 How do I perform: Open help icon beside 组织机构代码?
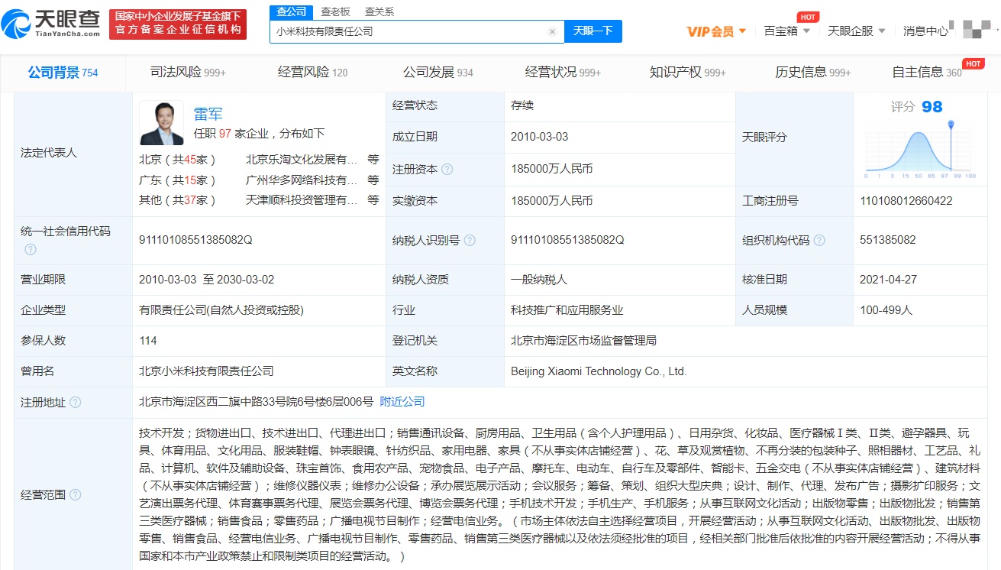click(x=819, y=240)
